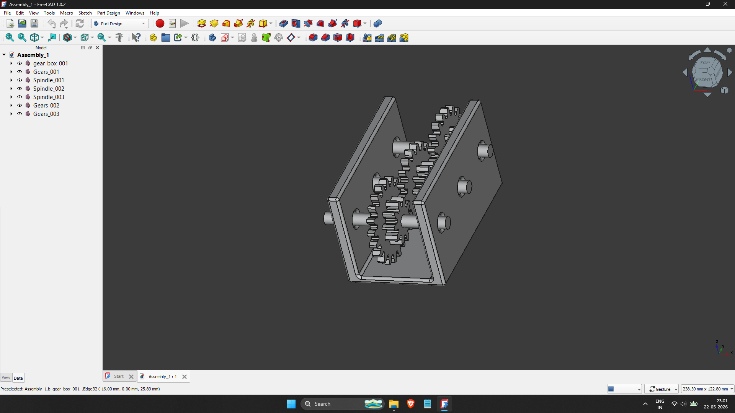Expand the Gears_001 tree node
This screenshot has width=735, height=413.
coord(11,72)
